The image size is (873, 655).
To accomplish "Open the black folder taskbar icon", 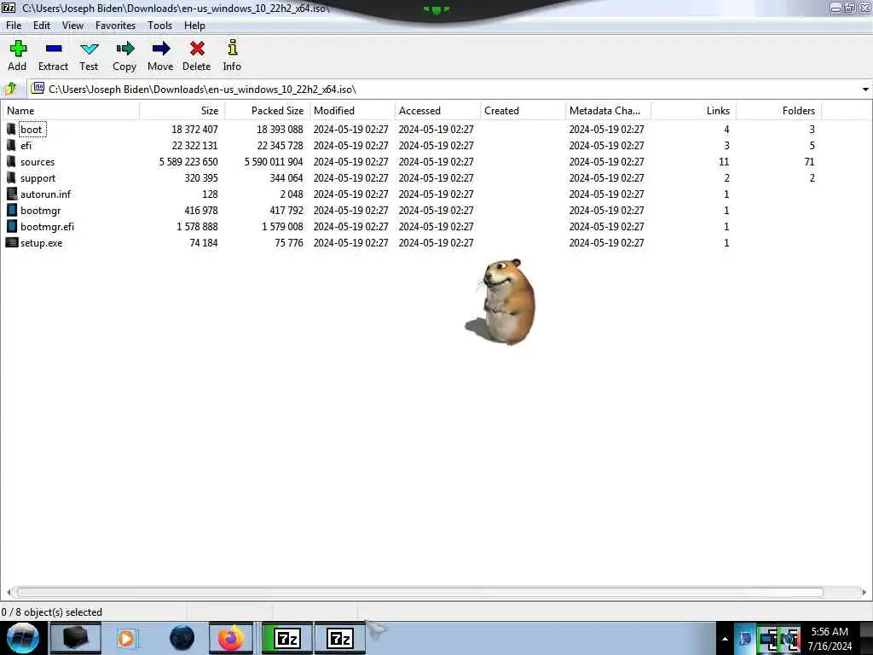I will [x=75, y=638].
